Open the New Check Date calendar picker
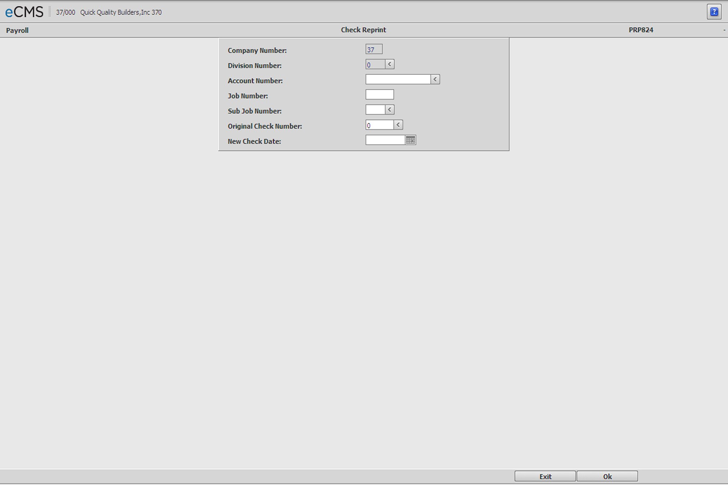Image resolution: width=728 pixels, height=485 pixels. point(410,140)
